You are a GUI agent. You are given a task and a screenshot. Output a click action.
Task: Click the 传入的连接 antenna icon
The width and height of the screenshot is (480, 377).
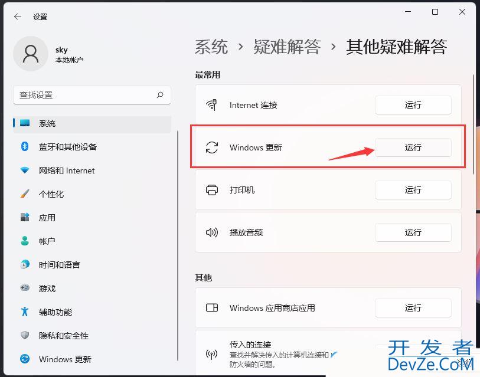coord(212,355)
